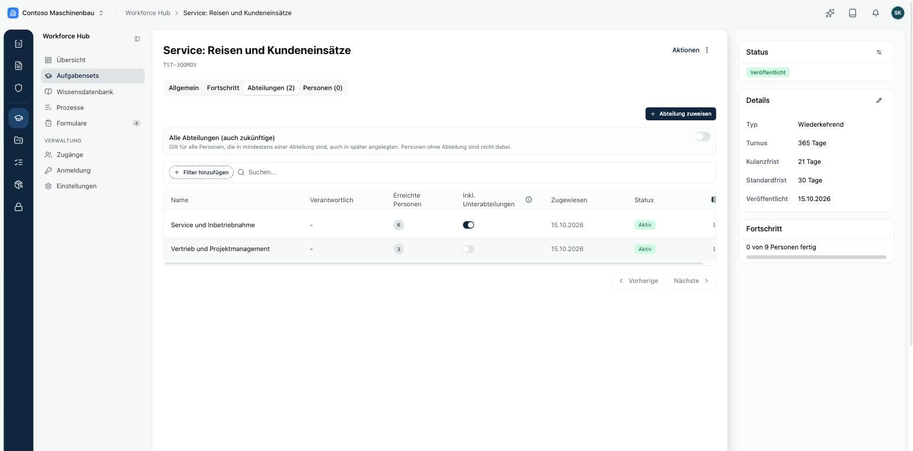Click the Fortschritt progress bar
The height and width of the screenshot is (451, 913).
pos(816,257)
